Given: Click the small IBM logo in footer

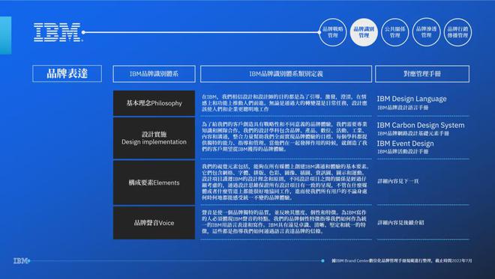Looking at the screenshot, I should tap(20, 261).
